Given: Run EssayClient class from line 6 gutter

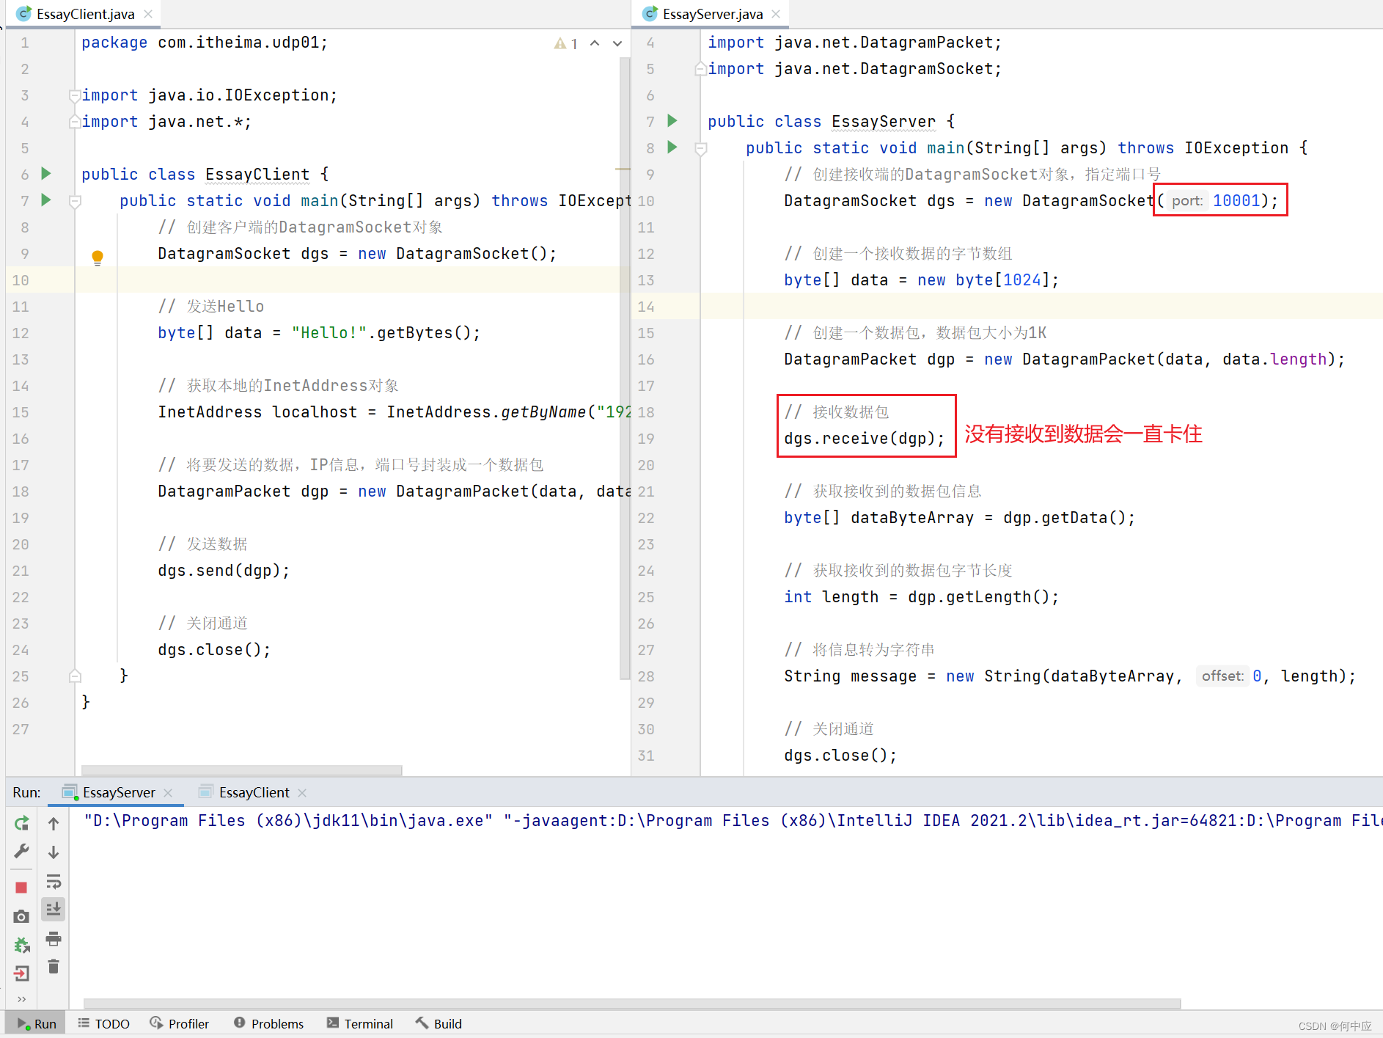Looking at the screenshot, I should click(x=46, y=174).
